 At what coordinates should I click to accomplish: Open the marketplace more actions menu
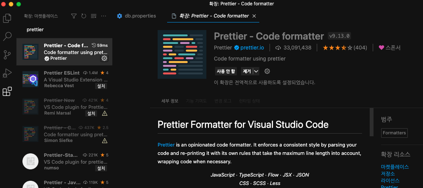tap(104, 16)
